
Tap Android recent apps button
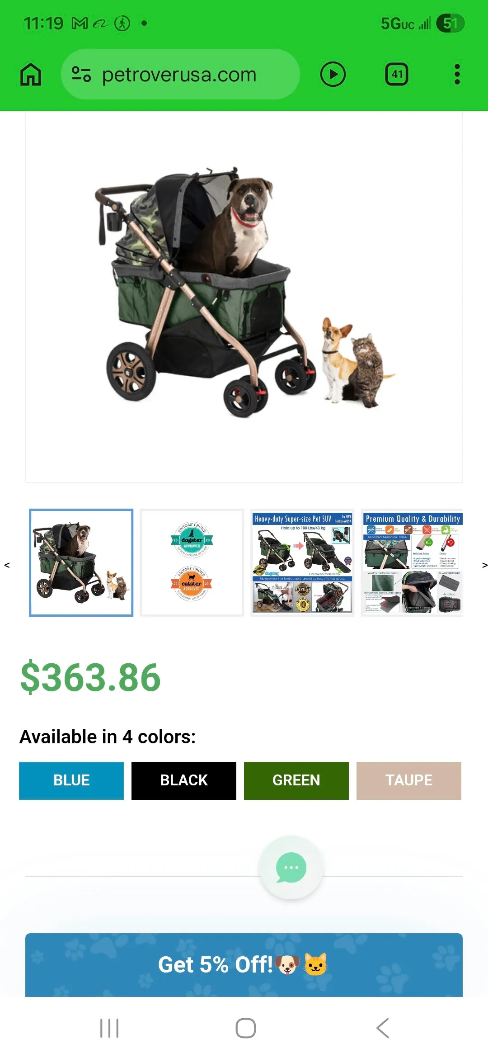(x=109, y=1028)
